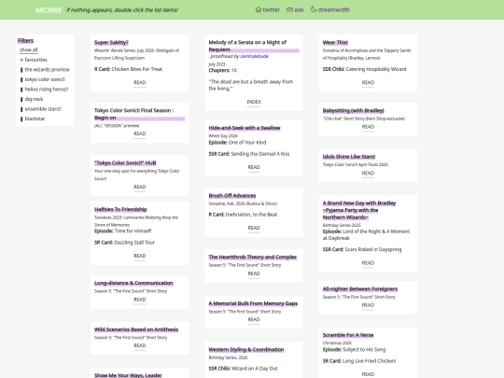Click the twitter home icon
Screen dimensions: 504x378
[x=259, y=9]
